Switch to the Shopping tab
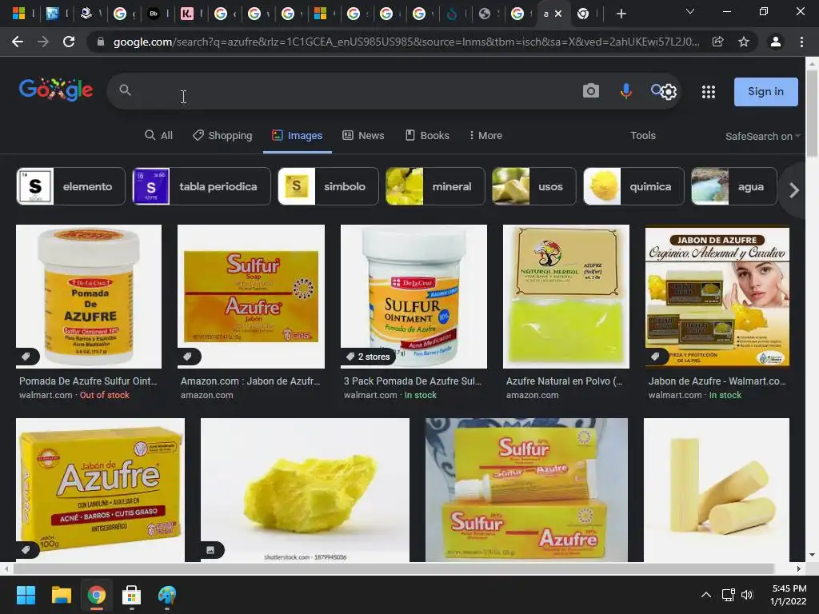Screen dimensions: 819x614 [x=222, y=135]
